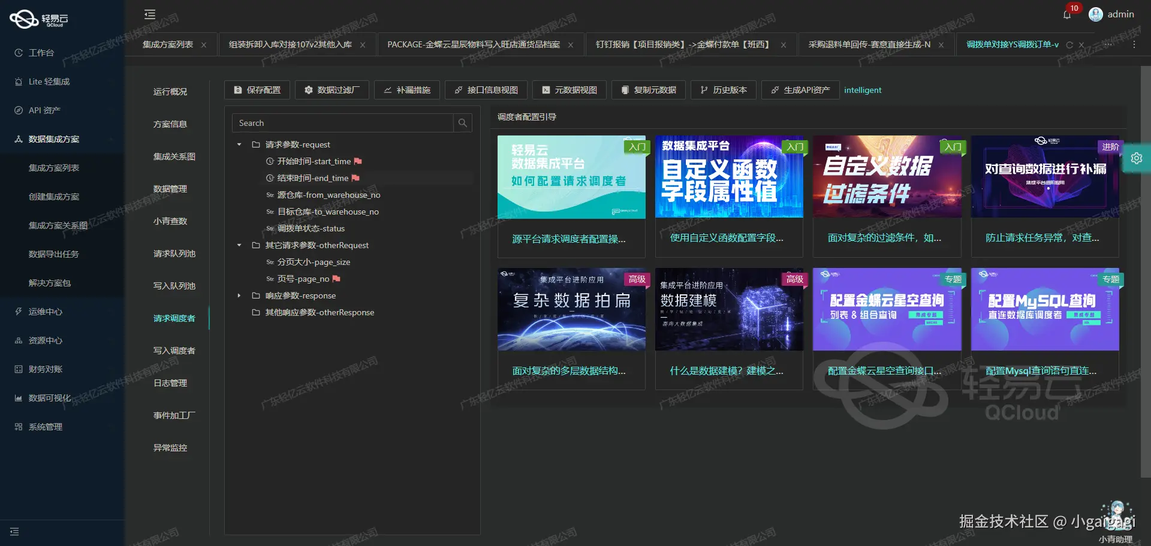1151x546 pixels.
Task: Open the 配置MySQL查询 tutorial thumbnail
Action: point(1045,309)
